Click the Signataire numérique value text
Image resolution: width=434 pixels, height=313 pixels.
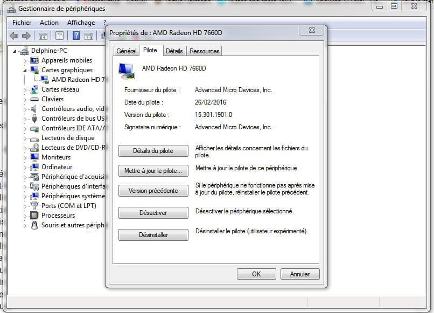[x=234, y=127]
